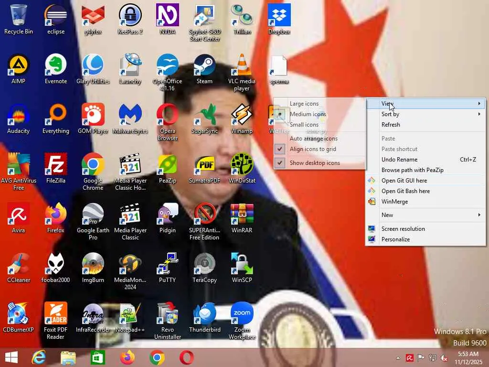The height and width of the screenshot is (367, 489).
Task: Select the Avira desktop icon
Action: coord(19,218)
